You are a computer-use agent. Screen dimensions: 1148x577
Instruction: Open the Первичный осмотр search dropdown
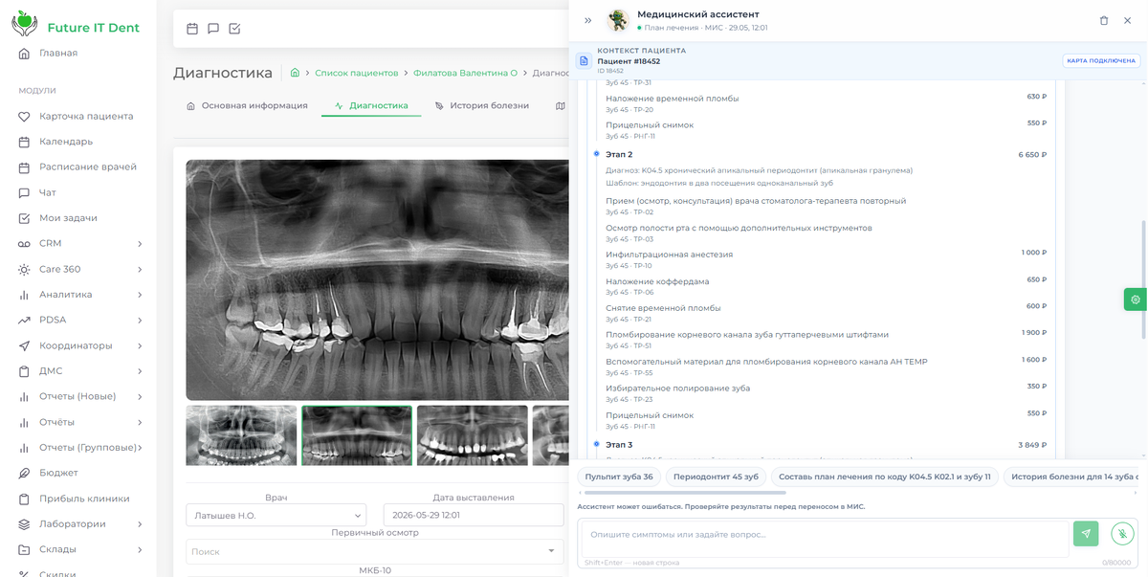click(x=375, y=551)
